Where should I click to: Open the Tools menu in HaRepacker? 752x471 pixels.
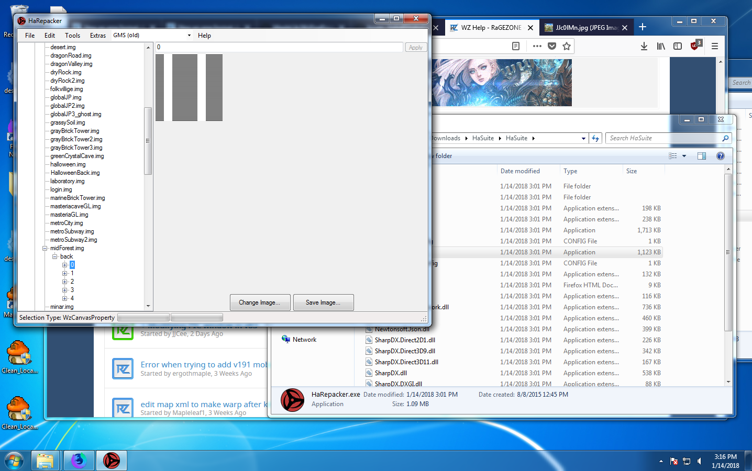[72, 36]
